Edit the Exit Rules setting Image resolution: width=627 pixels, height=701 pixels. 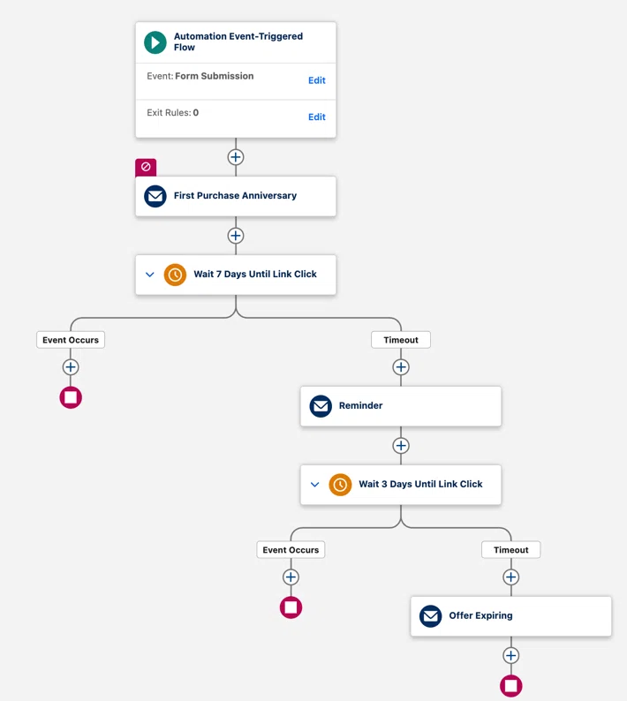coord(317,117)
